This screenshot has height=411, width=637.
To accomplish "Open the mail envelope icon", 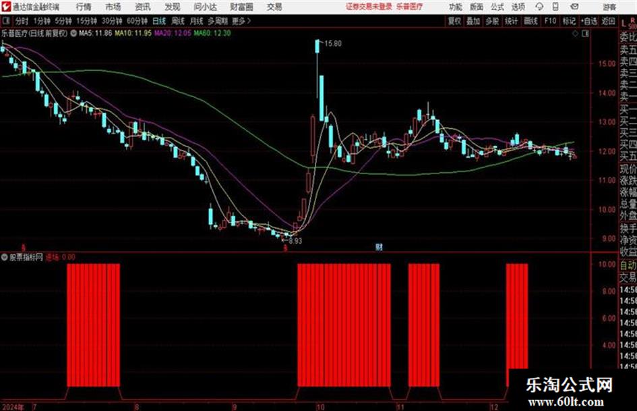I will pos(574,7).
